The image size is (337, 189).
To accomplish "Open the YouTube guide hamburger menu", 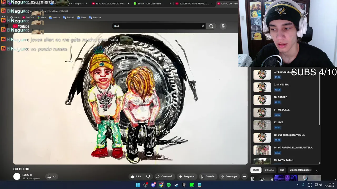I will (6, 26).
